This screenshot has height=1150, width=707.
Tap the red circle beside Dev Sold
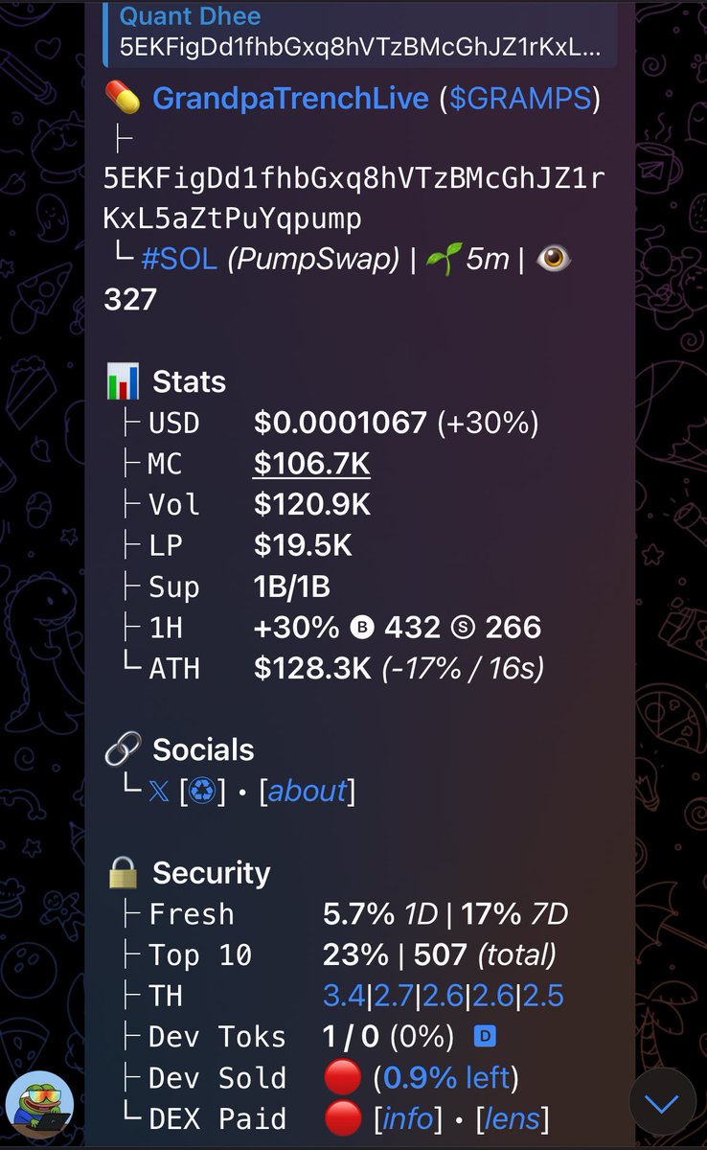342,1078
